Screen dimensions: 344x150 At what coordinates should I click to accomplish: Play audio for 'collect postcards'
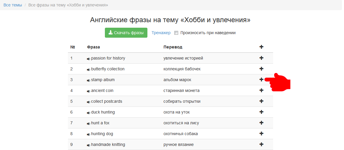point(88,102)
